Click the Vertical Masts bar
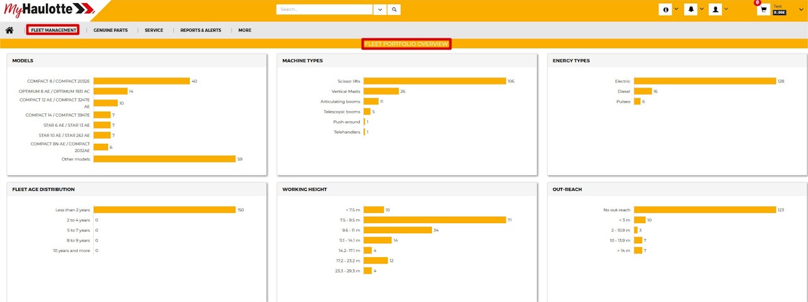The height and width of the screenshot is (302, 808). tap(381, 91)
